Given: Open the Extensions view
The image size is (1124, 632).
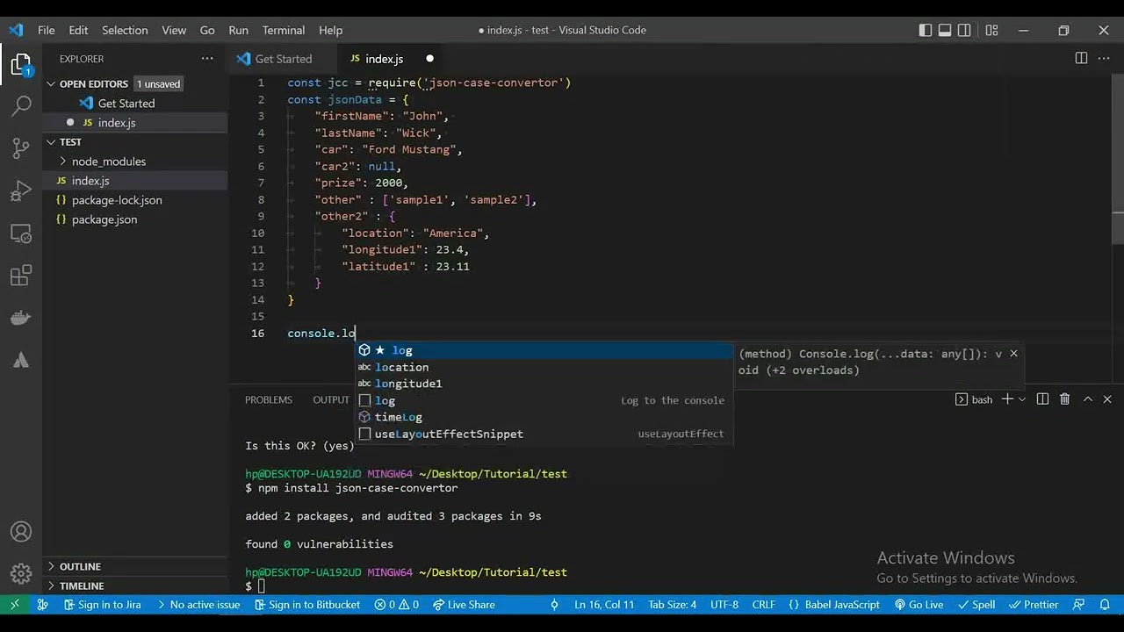Looking at the screenshot, I should (x=21, y=276).
